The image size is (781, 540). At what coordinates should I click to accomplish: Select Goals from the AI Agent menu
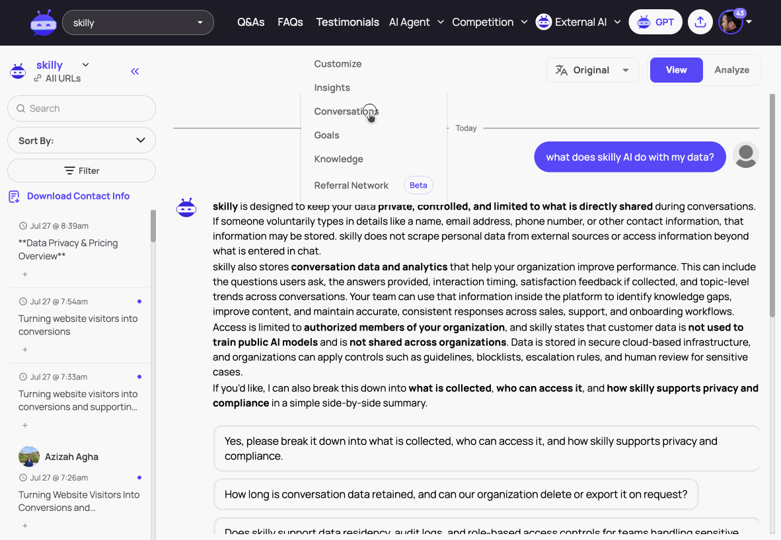[326, 135]
